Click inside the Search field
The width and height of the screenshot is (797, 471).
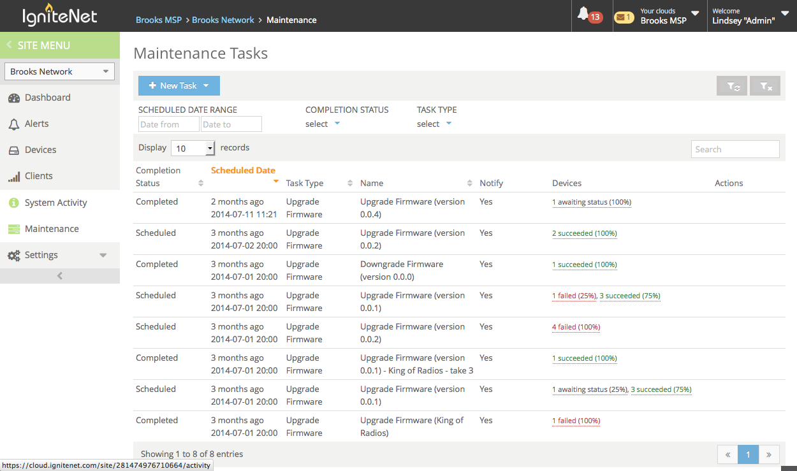coord(735,149)
